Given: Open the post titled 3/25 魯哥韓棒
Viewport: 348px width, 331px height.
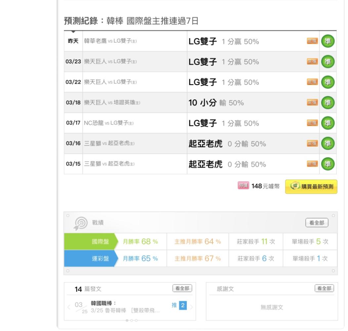Looking at the screenshot, I should click(x=125, y=310).
